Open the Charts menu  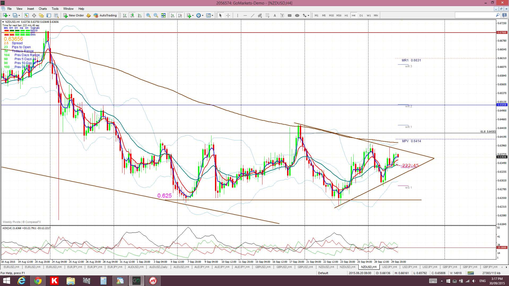(43, 9)
